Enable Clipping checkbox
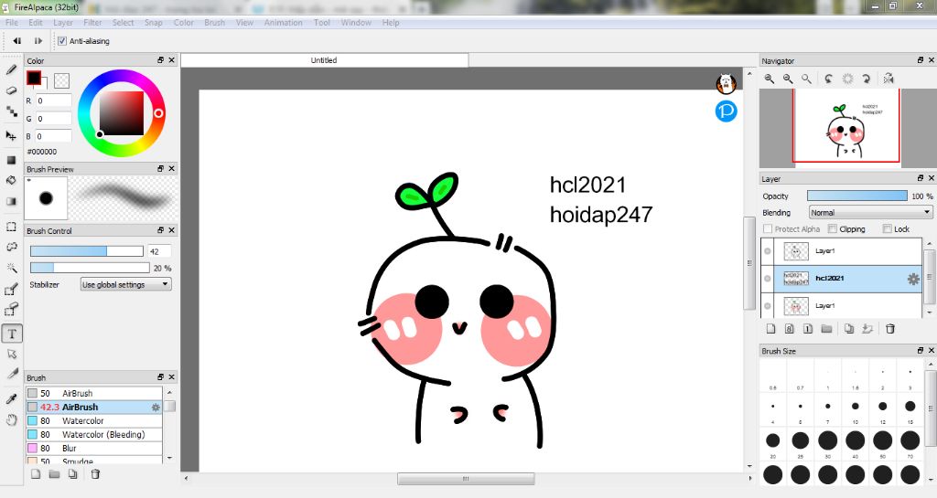The image size is (937, 498). tap(833, 229)
